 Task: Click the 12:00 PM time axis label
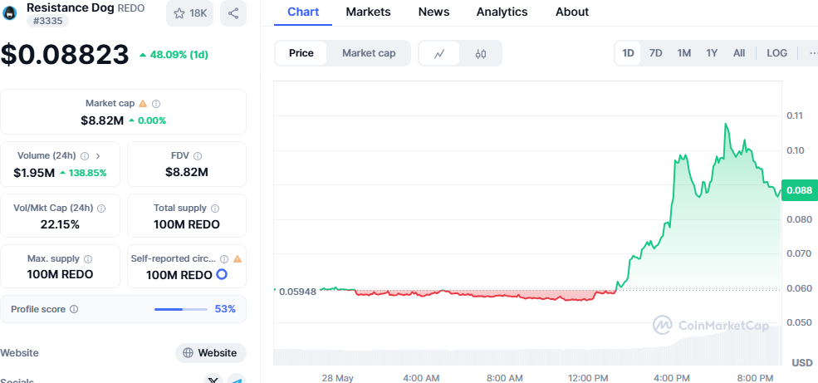[589, 378]
